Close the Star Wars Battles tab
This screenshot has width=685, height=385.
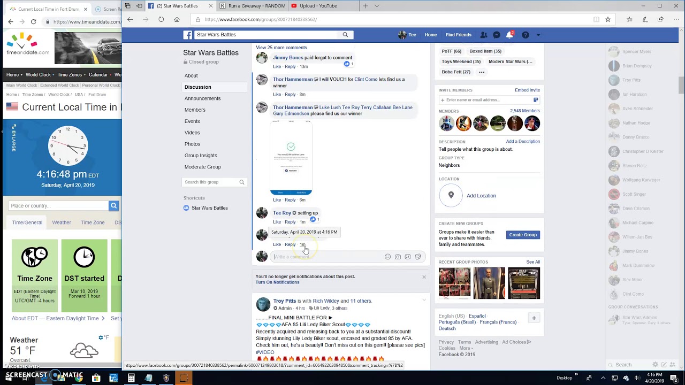210,6
